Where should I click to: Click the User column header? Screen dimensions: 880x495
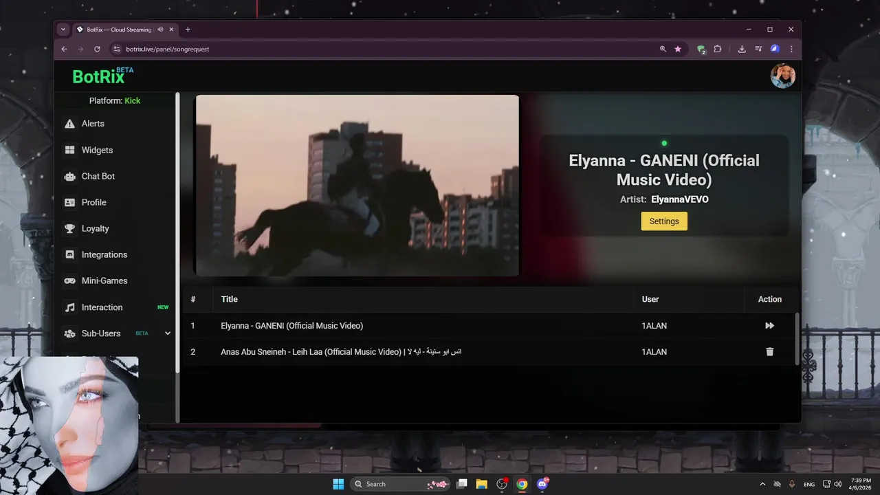coord(650,299)
